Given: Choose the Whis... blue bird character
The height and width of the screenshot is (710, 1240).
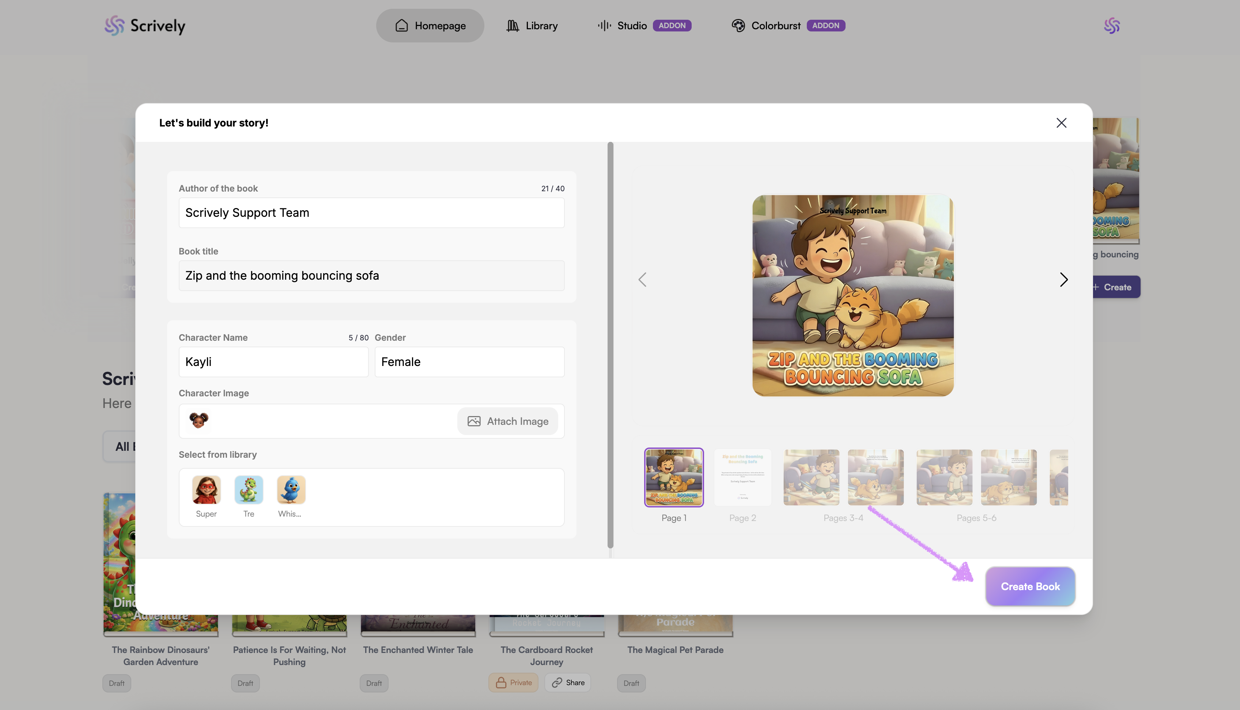Looking at the screenshot, I should point(291,490).
